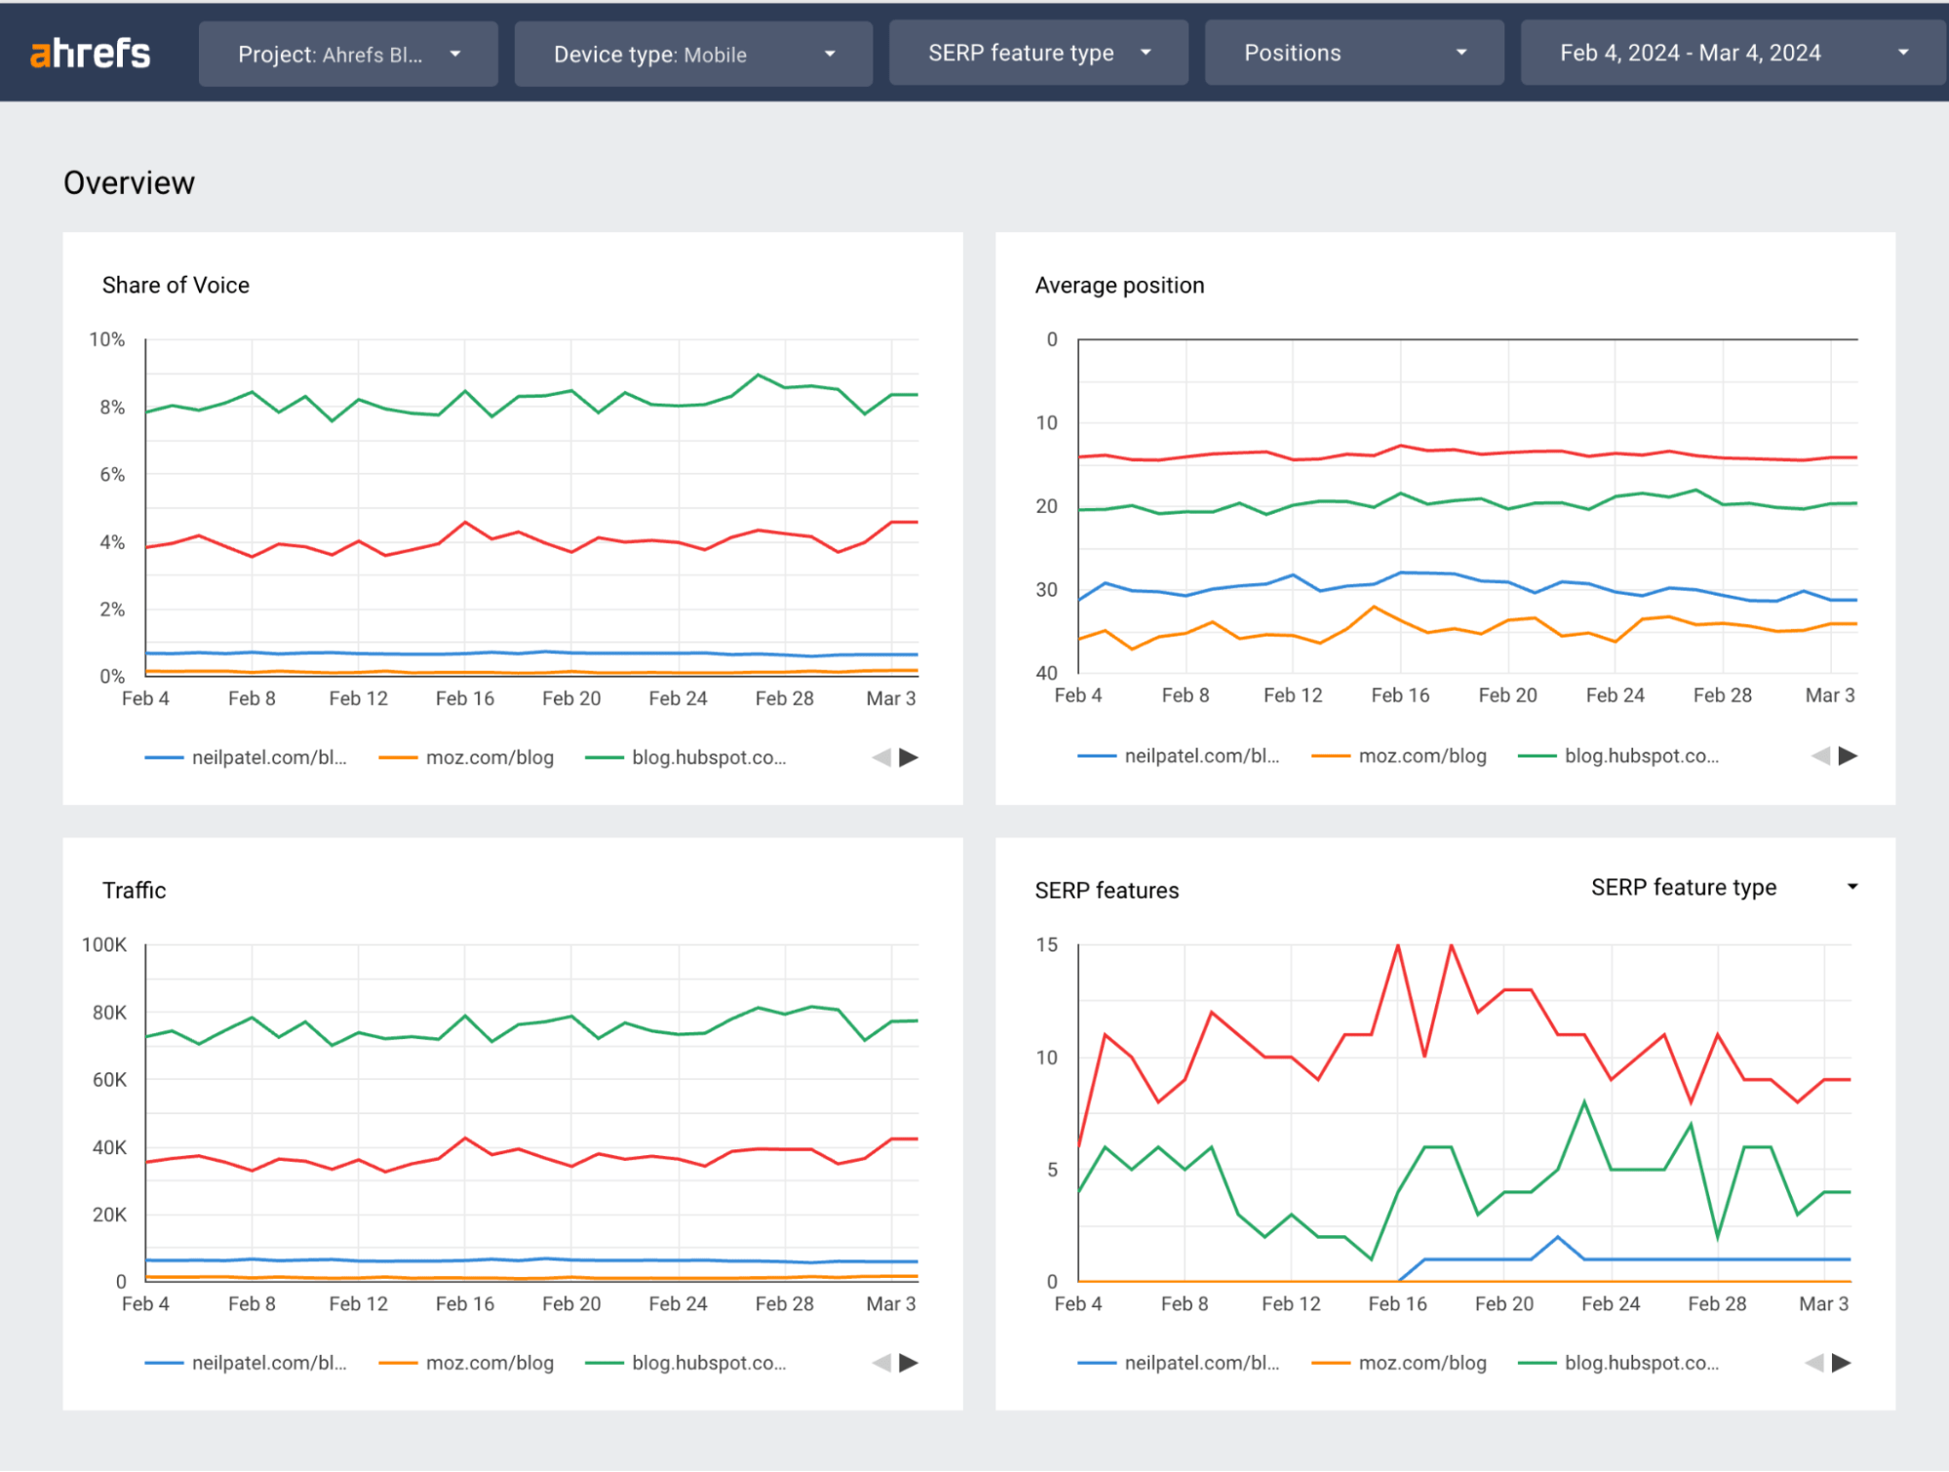Go to previous legend page in SERP features

click(x=1814, y=1363)
